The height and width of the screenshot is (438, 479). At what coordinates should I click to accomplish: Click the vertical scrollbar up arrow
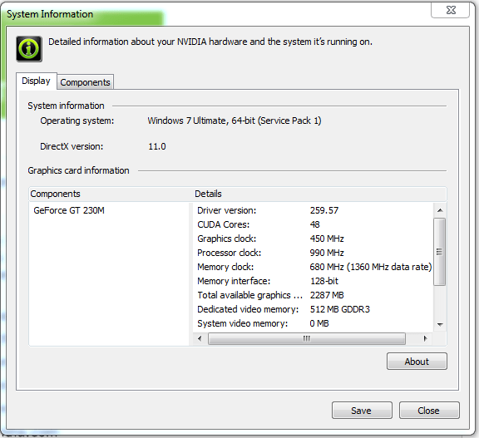pos(440,210)
